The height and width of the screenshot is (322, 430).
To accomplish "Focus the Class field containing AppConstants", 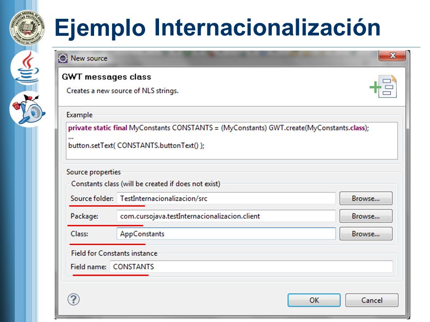I will pyautogui.click(x=226, y=234).
